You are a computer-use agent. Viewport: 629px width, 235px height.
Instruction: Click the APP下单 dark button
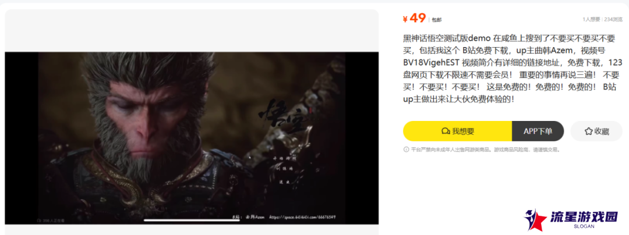tap(538, 131)
